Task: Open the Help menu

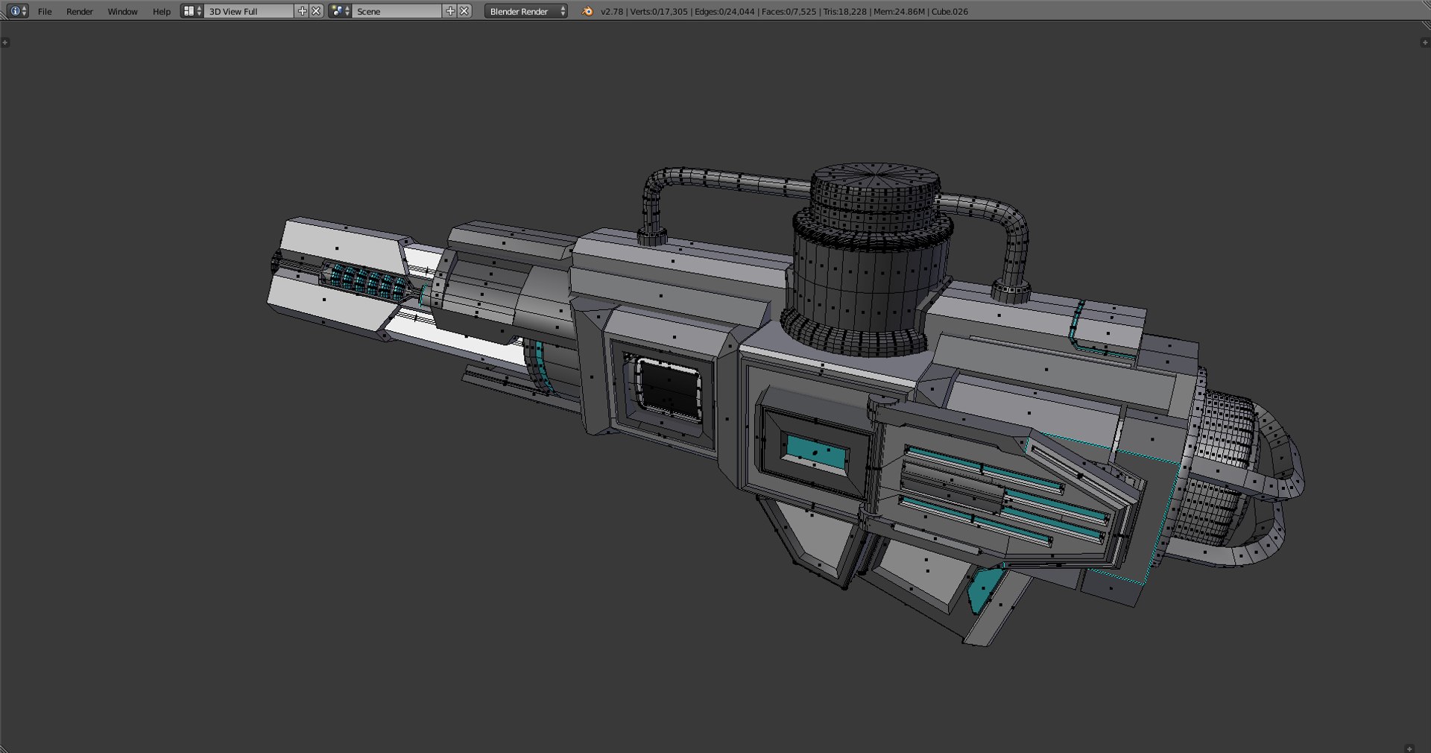Action: pyautogui.click(x=162, y=11)
